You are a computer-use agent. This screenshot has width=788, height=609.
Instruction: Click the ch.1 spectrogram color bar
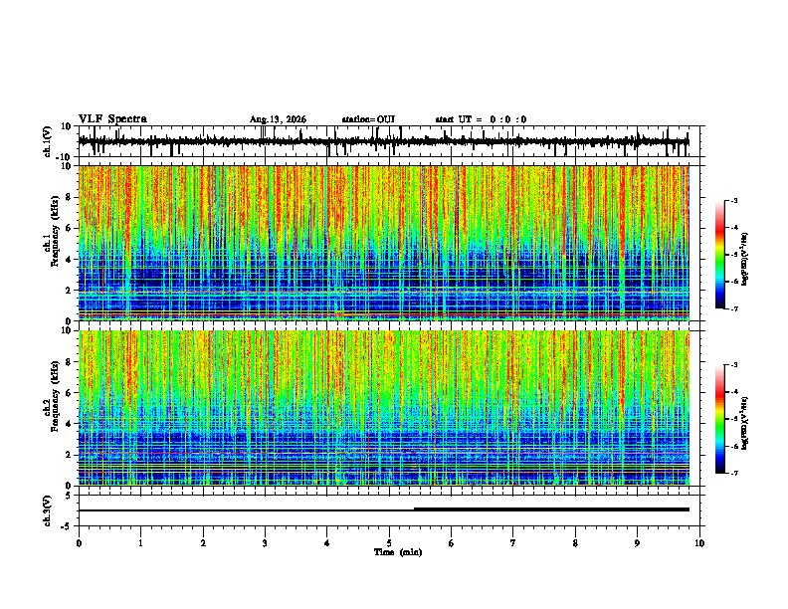(x=720, y=255)
